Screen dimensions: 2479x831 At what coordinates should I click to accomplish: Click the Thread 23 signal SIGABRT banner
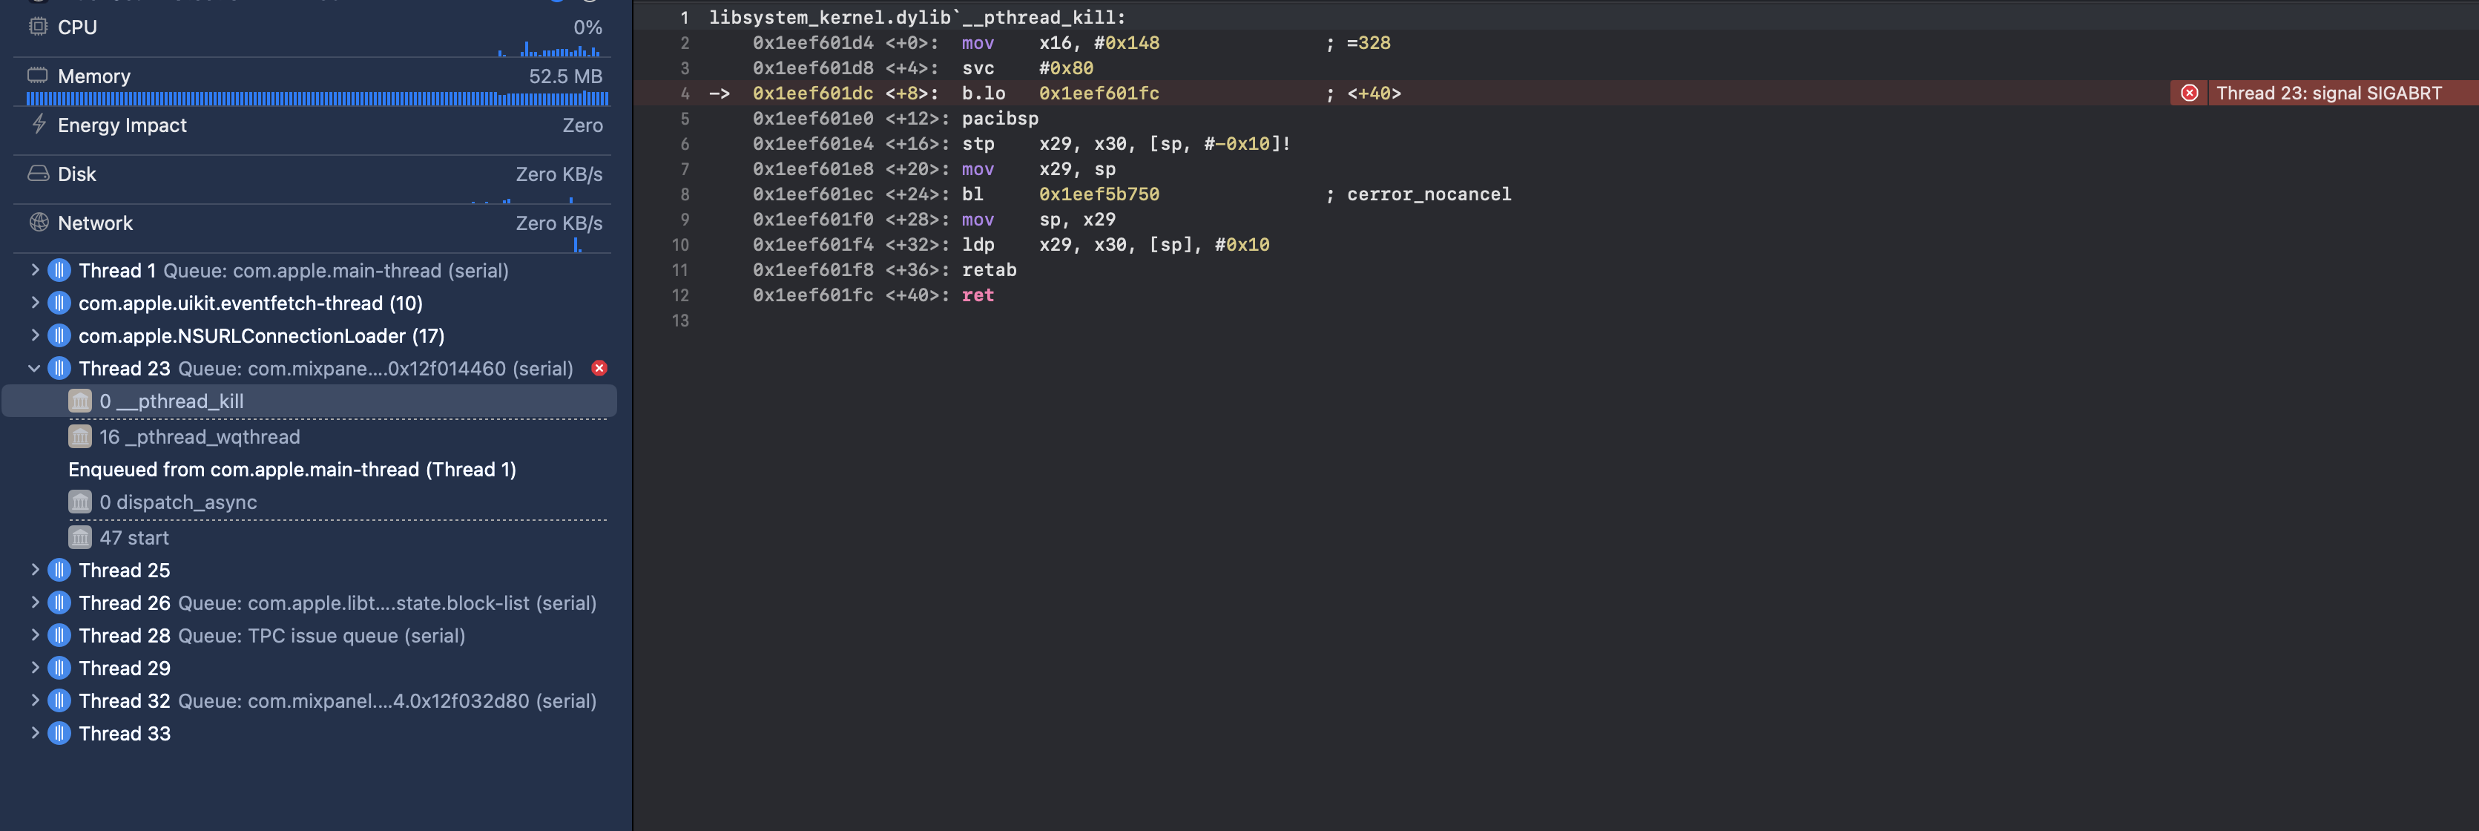pos(2328,93)
